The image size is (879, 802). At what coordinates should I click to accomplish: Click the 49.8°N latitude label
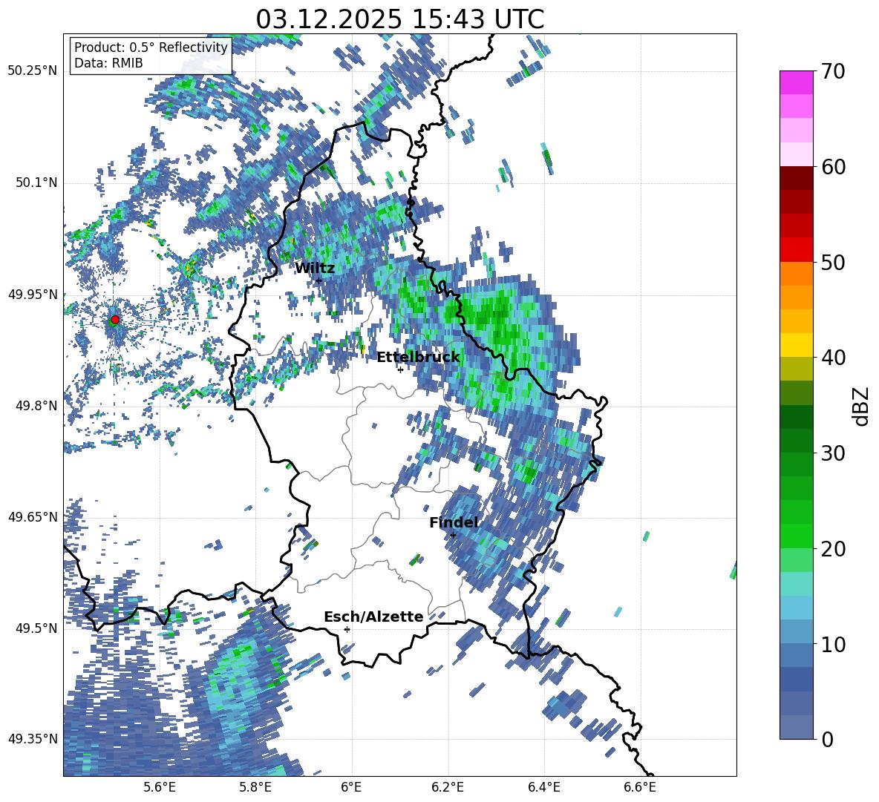(36, 406)
